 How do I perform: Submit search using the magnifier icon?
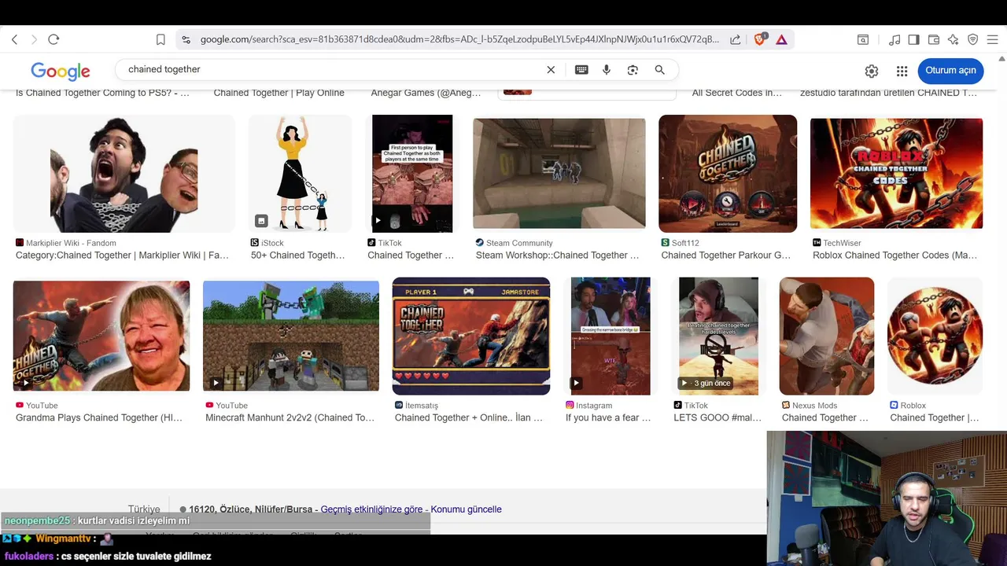tap(660, 70)
